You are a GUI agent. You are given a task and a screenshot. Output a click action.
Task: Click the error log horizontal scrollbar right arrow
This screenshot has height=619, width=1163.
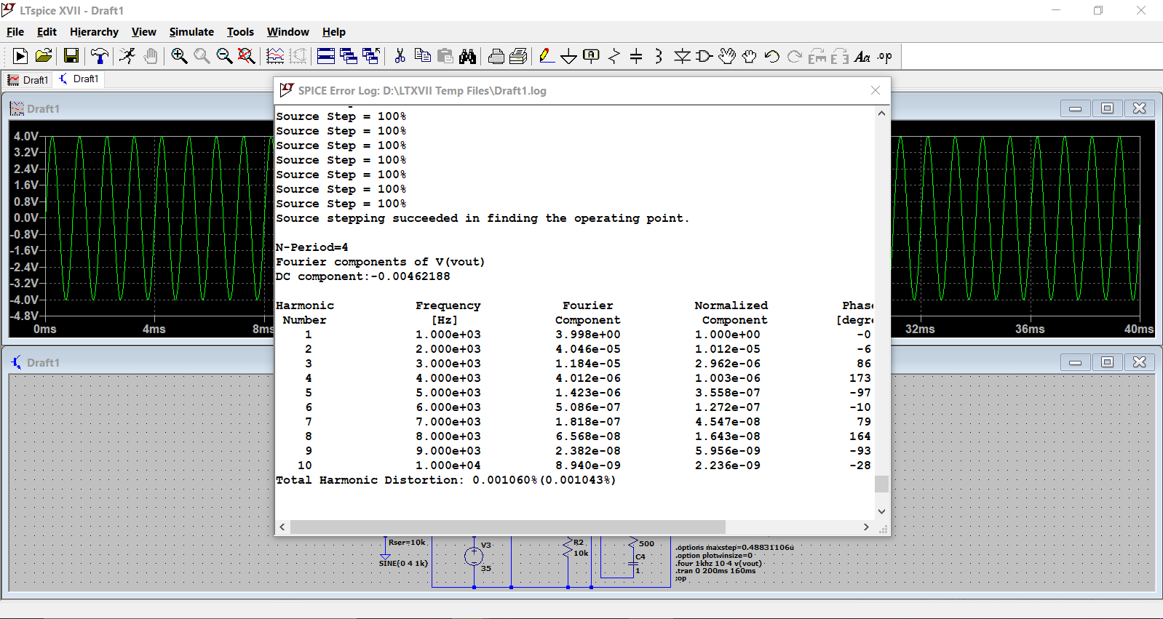tap(866, 527)
